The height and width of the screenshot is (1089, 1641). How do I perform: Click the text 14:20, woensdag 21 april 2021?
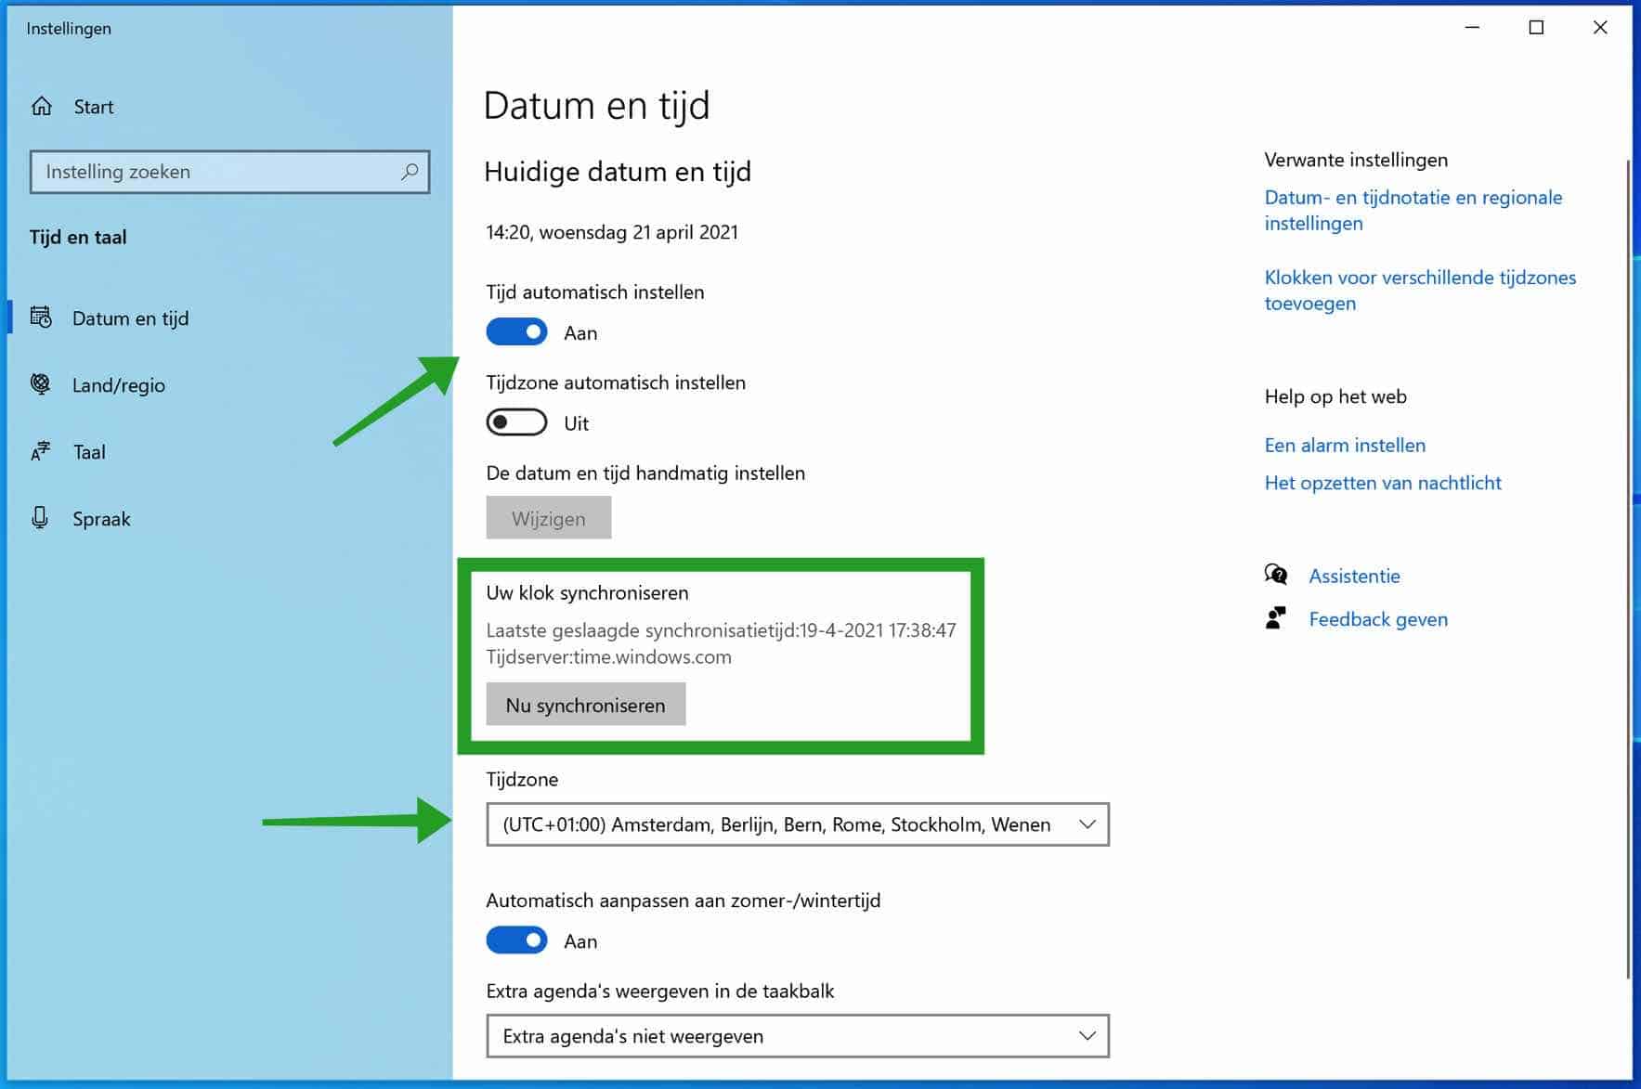[612, 232]
